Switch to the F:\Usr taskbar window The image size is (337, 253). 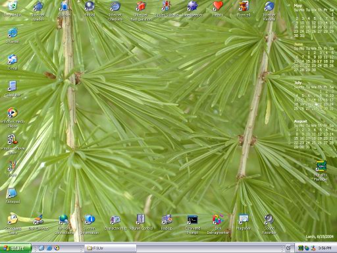111,248
